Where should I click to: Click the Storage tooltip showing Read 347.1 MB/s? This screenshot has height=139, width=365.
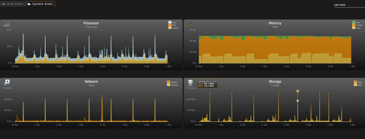coord(207,83)
